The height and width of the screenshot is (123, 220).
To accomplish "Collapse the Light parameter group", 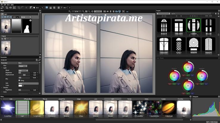I will click(x=2, y=68).
